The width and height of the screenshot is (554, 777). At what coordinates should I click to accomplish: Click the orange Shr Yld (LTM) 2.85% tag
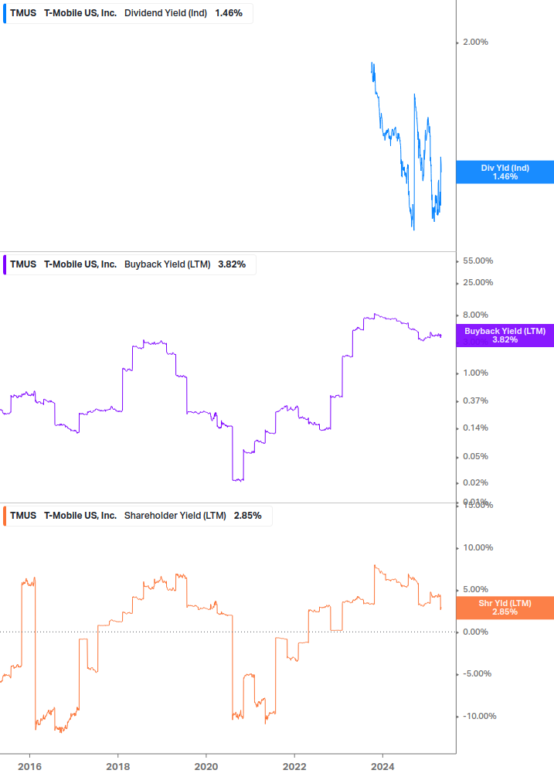[x=505, y=608]
